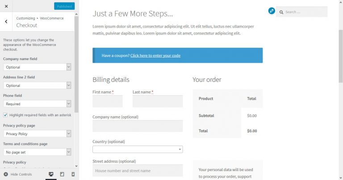Open the Address line 2 field dropdown
This screenshot has height=180, width=343.
(37, 85)
